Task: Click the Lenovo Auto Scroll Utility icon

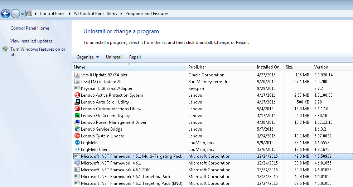Action: click(77, 102)
